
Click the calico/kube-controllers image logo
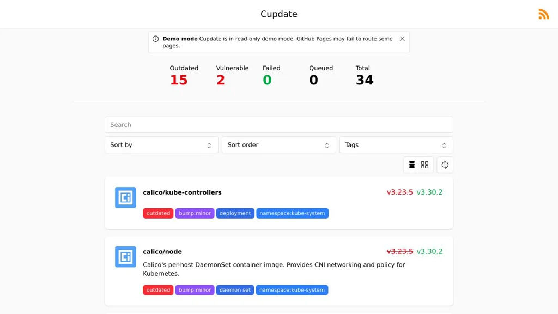click(125, 197)
